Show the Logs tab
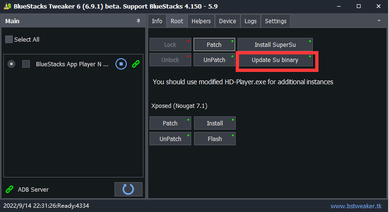This screenshot has height=212, width=389. click(x=250, y=21)
